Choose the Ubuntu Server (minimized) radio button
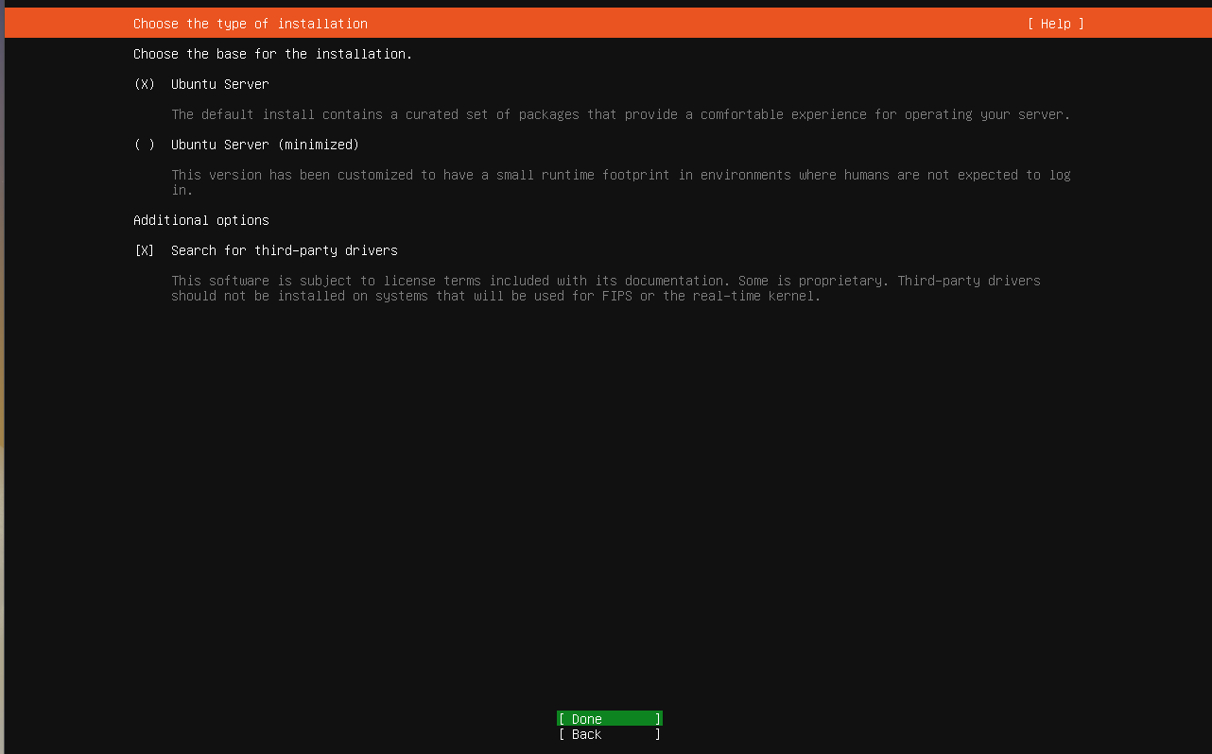This screenshot has height=754, width=1212. [145, 145]
